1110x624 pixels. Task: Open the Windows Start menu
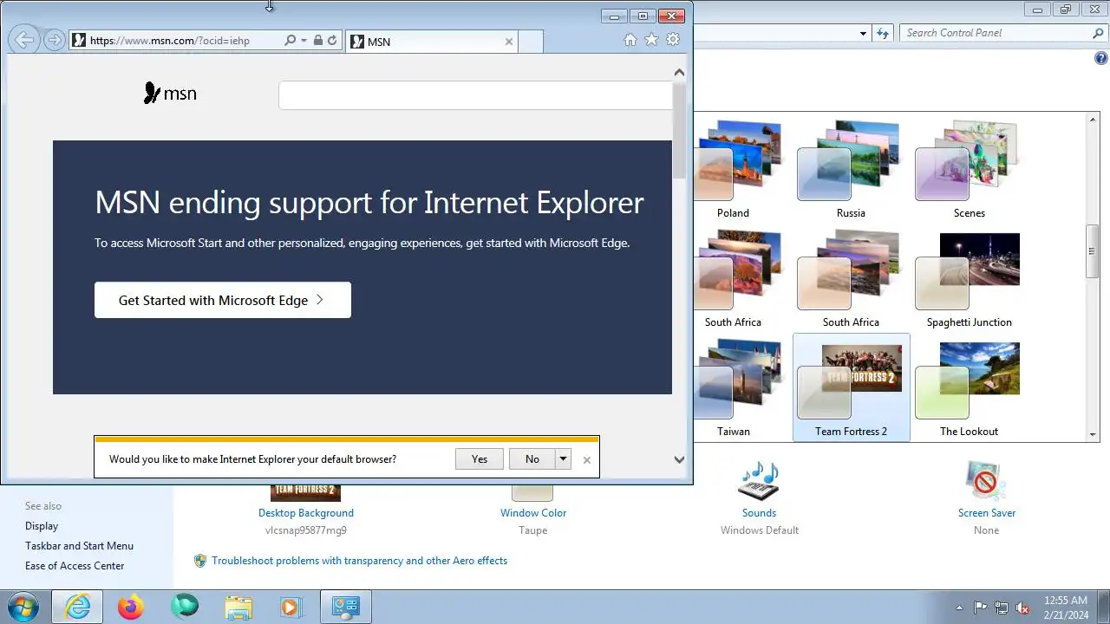(23, 607)
